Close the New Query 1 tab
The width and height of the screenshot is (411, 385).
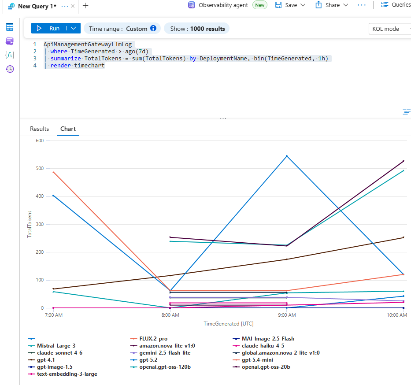click(73, 6)
